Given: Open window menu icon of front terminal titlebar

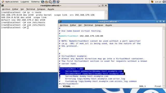Looking at the screenshot, I should (x=60, y=21).
